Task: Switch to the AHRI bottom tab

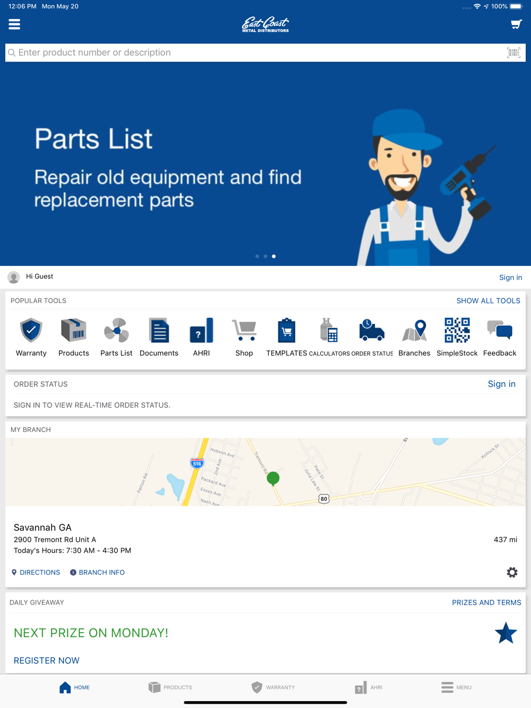Action: 369,687
